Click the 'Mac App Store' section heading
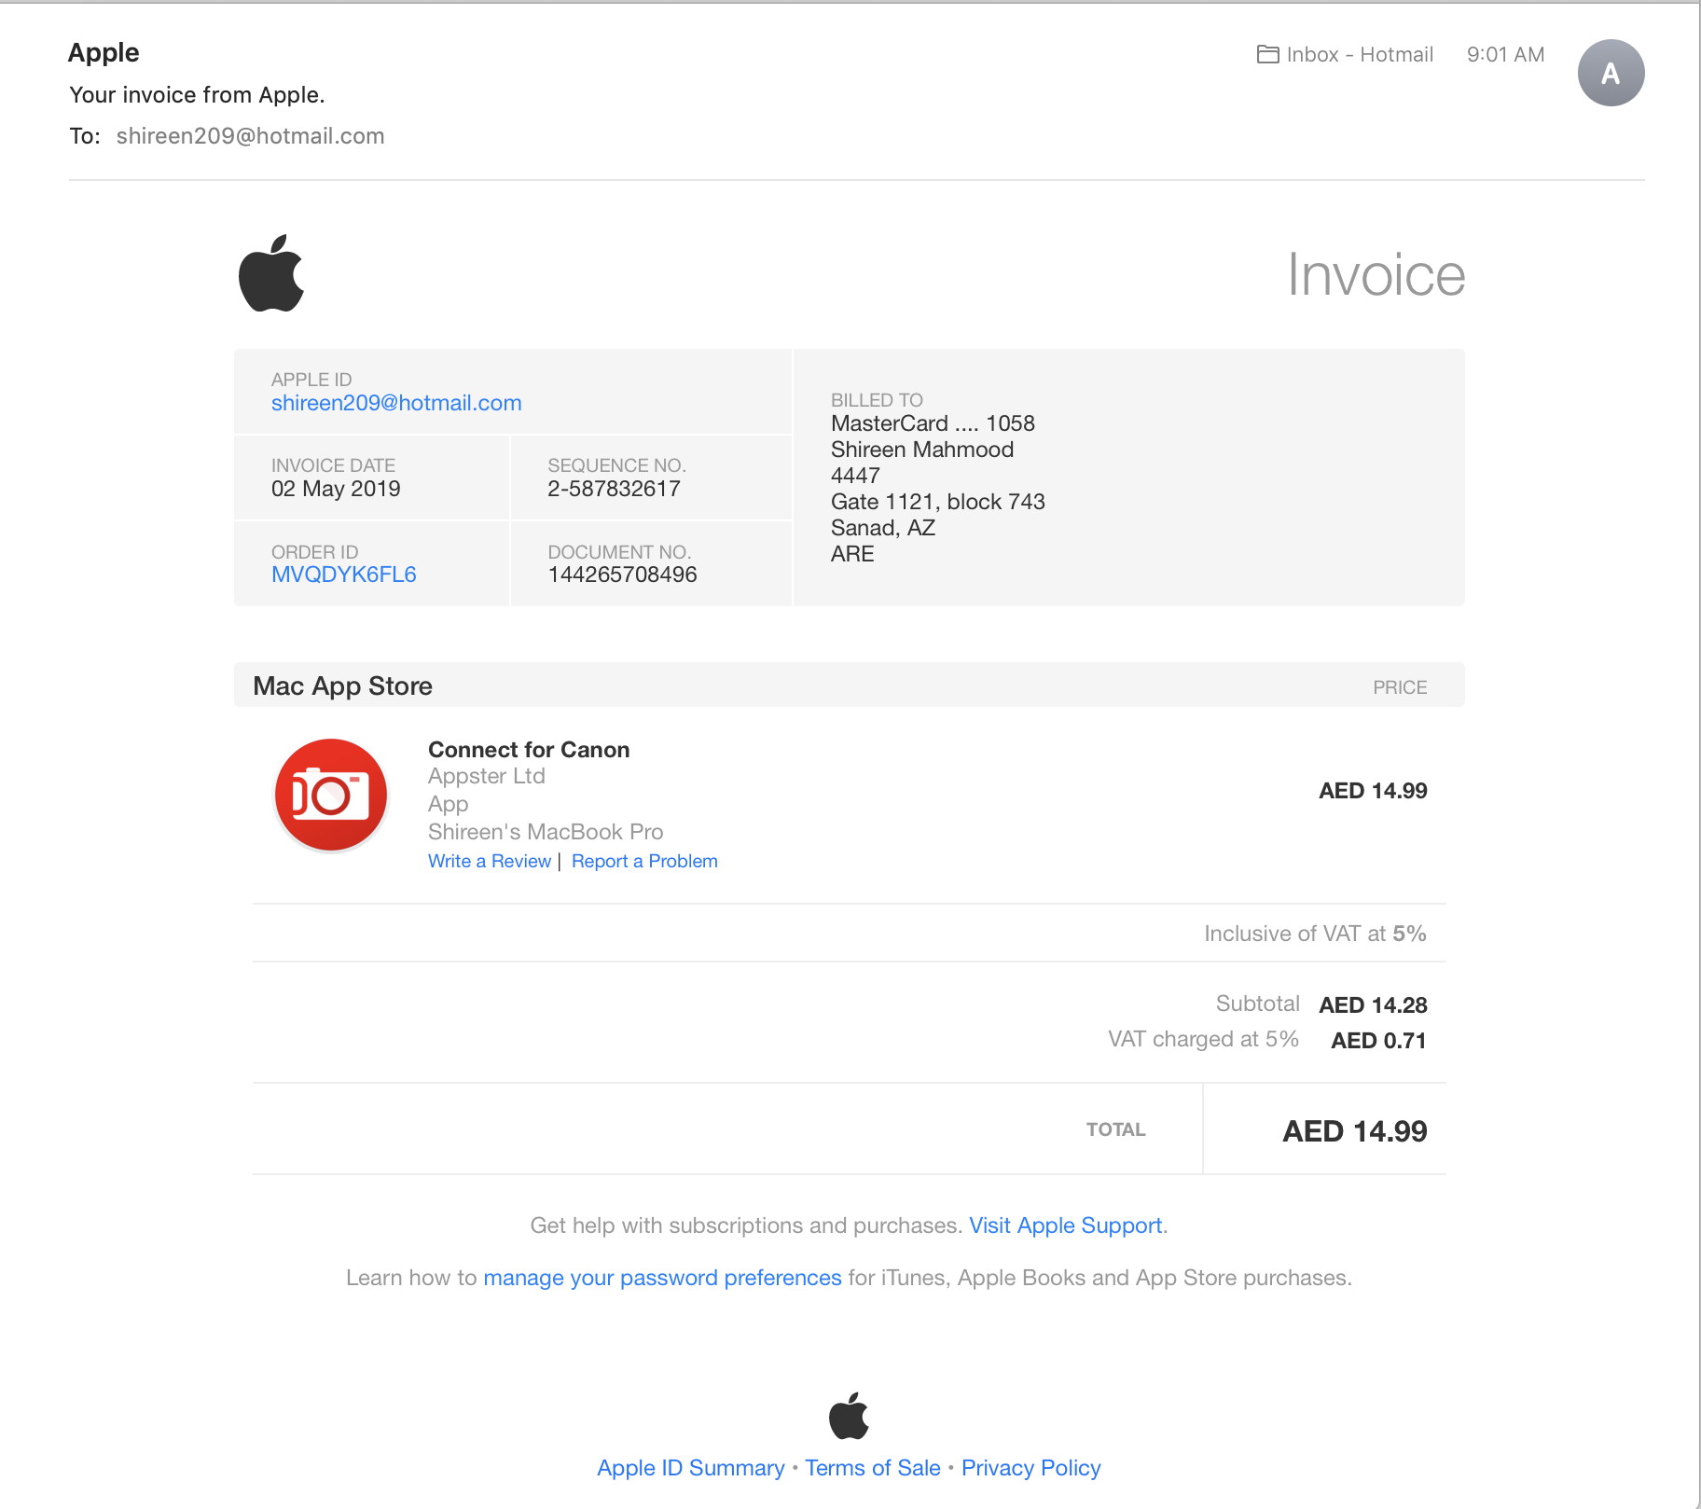1701x1509 pixels. 342,686
